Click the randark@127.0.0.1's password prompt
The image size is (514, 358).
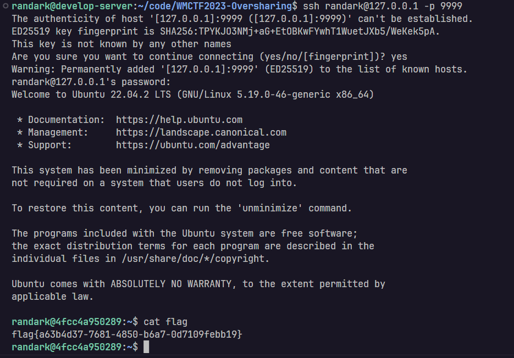pos(91,82)
